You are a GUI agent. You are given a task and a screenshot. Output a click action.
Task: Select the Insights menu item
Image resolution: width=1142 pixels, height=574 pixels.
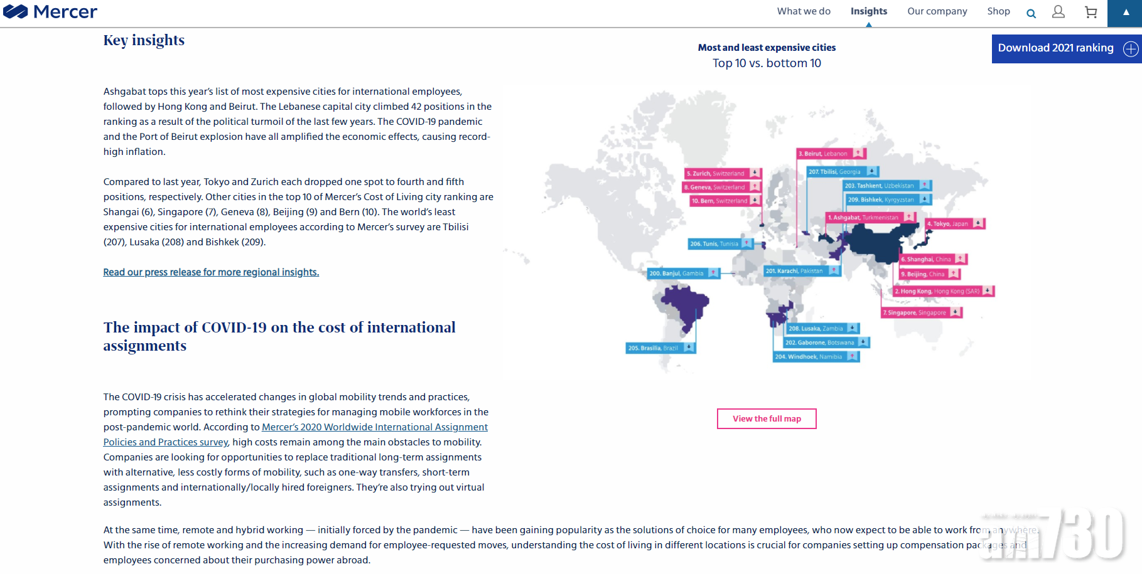click(x=868, y=11)
